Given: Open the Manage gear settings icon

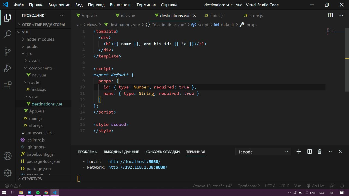Looking at the screenshot, I should pos(8,173).
